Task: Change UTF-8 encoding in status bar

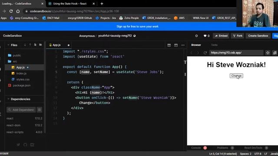Action: pos(258,154)
